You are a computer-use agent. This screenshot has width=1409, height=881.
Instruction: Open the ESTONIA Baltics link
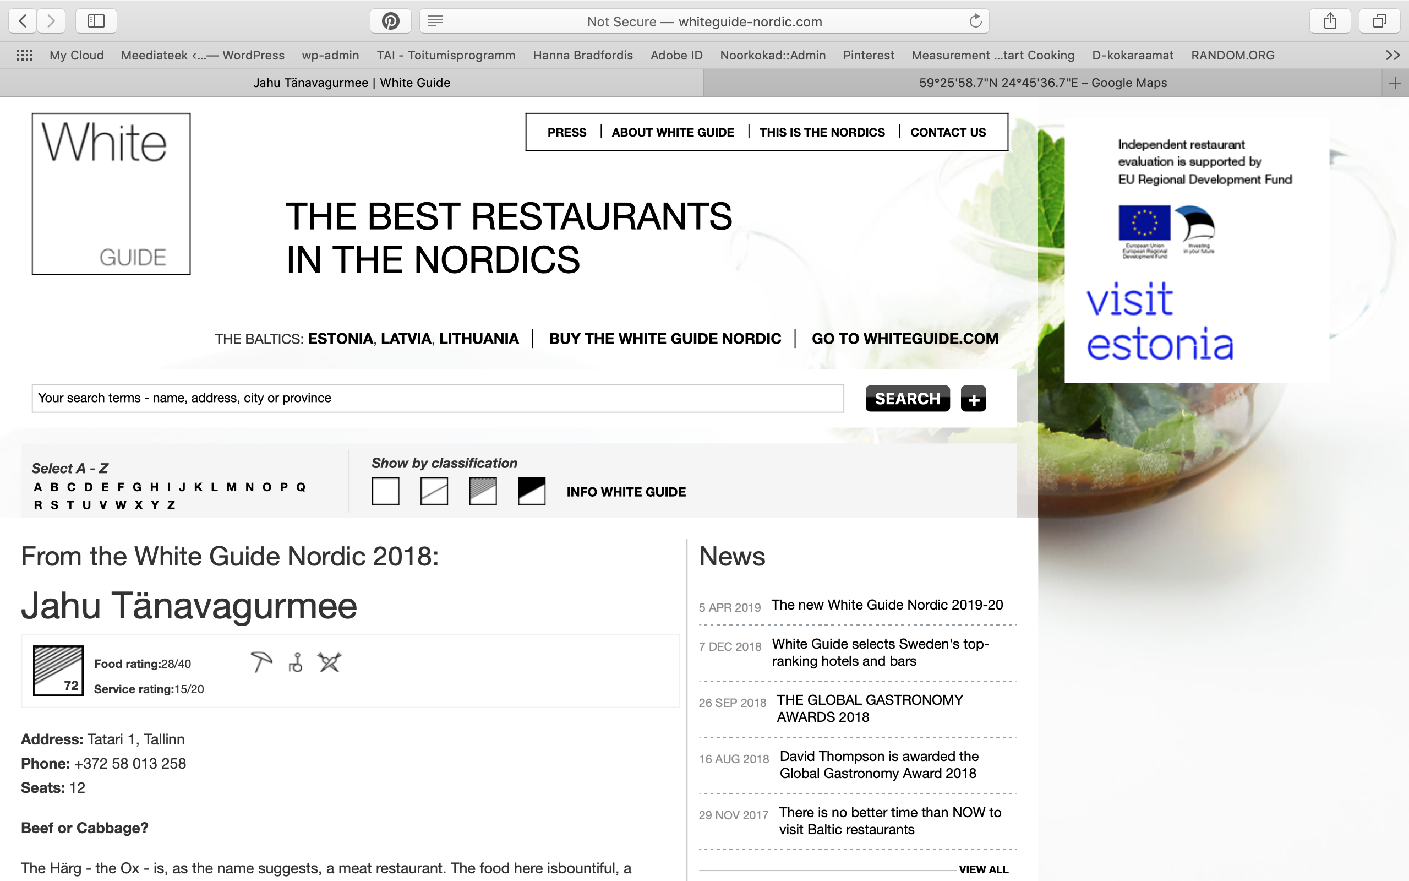coord(340,339)
